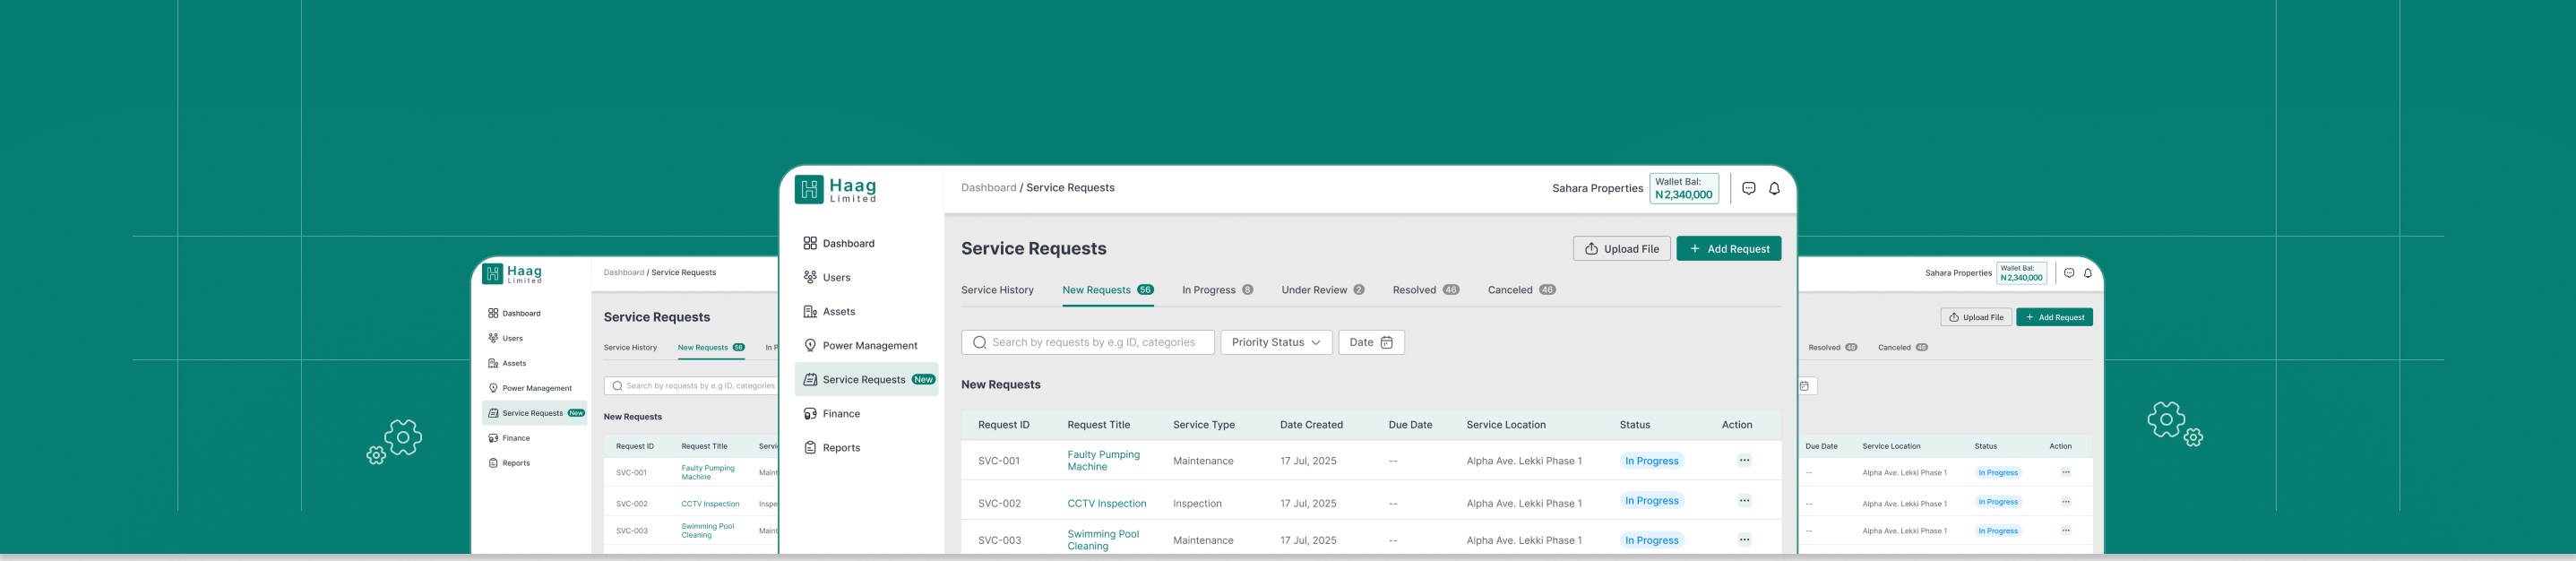Open Swimming Pool Cleaning request in center window
This screenshot has height=561, width=2576.
tap(1103, 540)
